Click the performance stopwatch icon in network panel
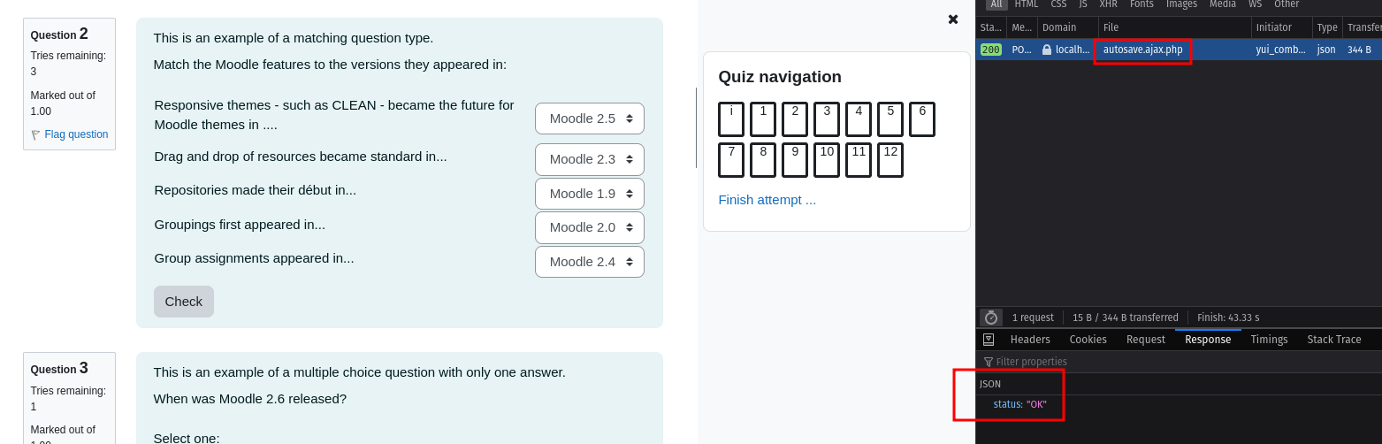The image size is (1382, 444). 991,318
